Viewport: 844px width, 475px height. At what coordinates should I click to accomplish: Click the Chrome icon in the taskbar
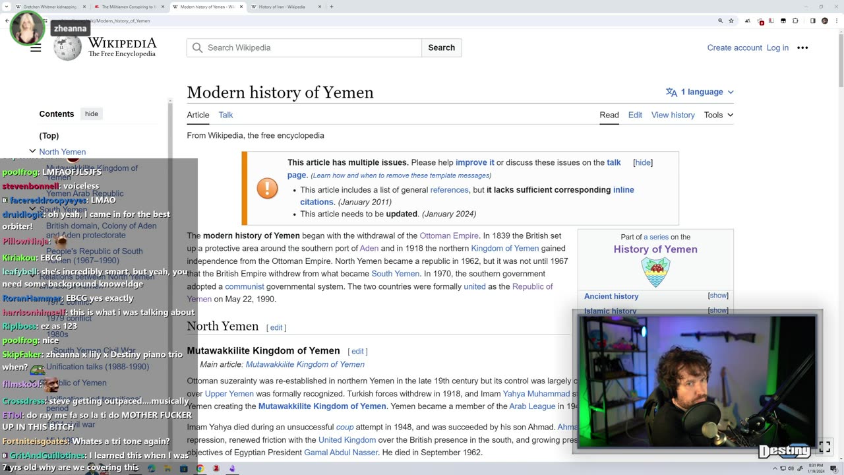coord(200,468)
